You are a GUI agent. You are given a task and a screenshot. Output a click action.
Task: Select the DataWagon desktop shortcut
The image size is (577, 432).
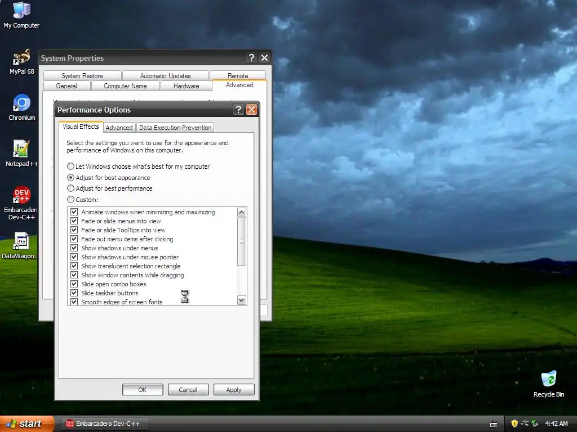pyautogui.click(x=20, y=245)
